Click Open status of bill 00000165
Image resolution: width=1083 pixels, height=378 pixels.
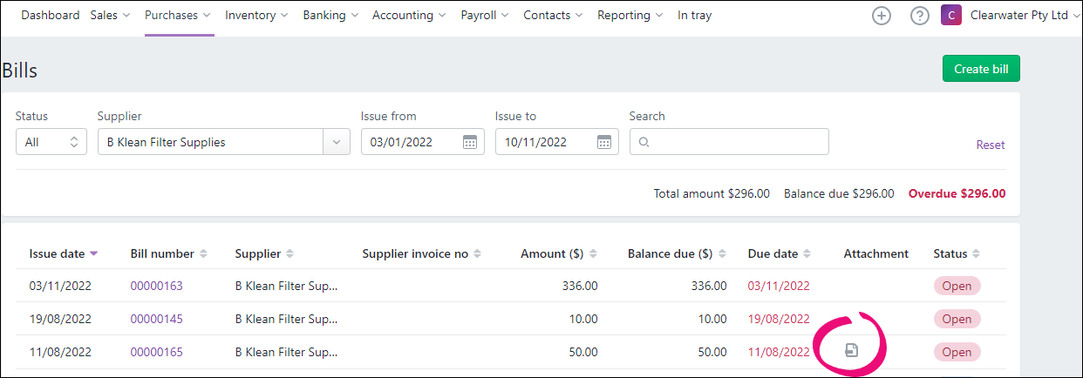click(x=957, y=352)
